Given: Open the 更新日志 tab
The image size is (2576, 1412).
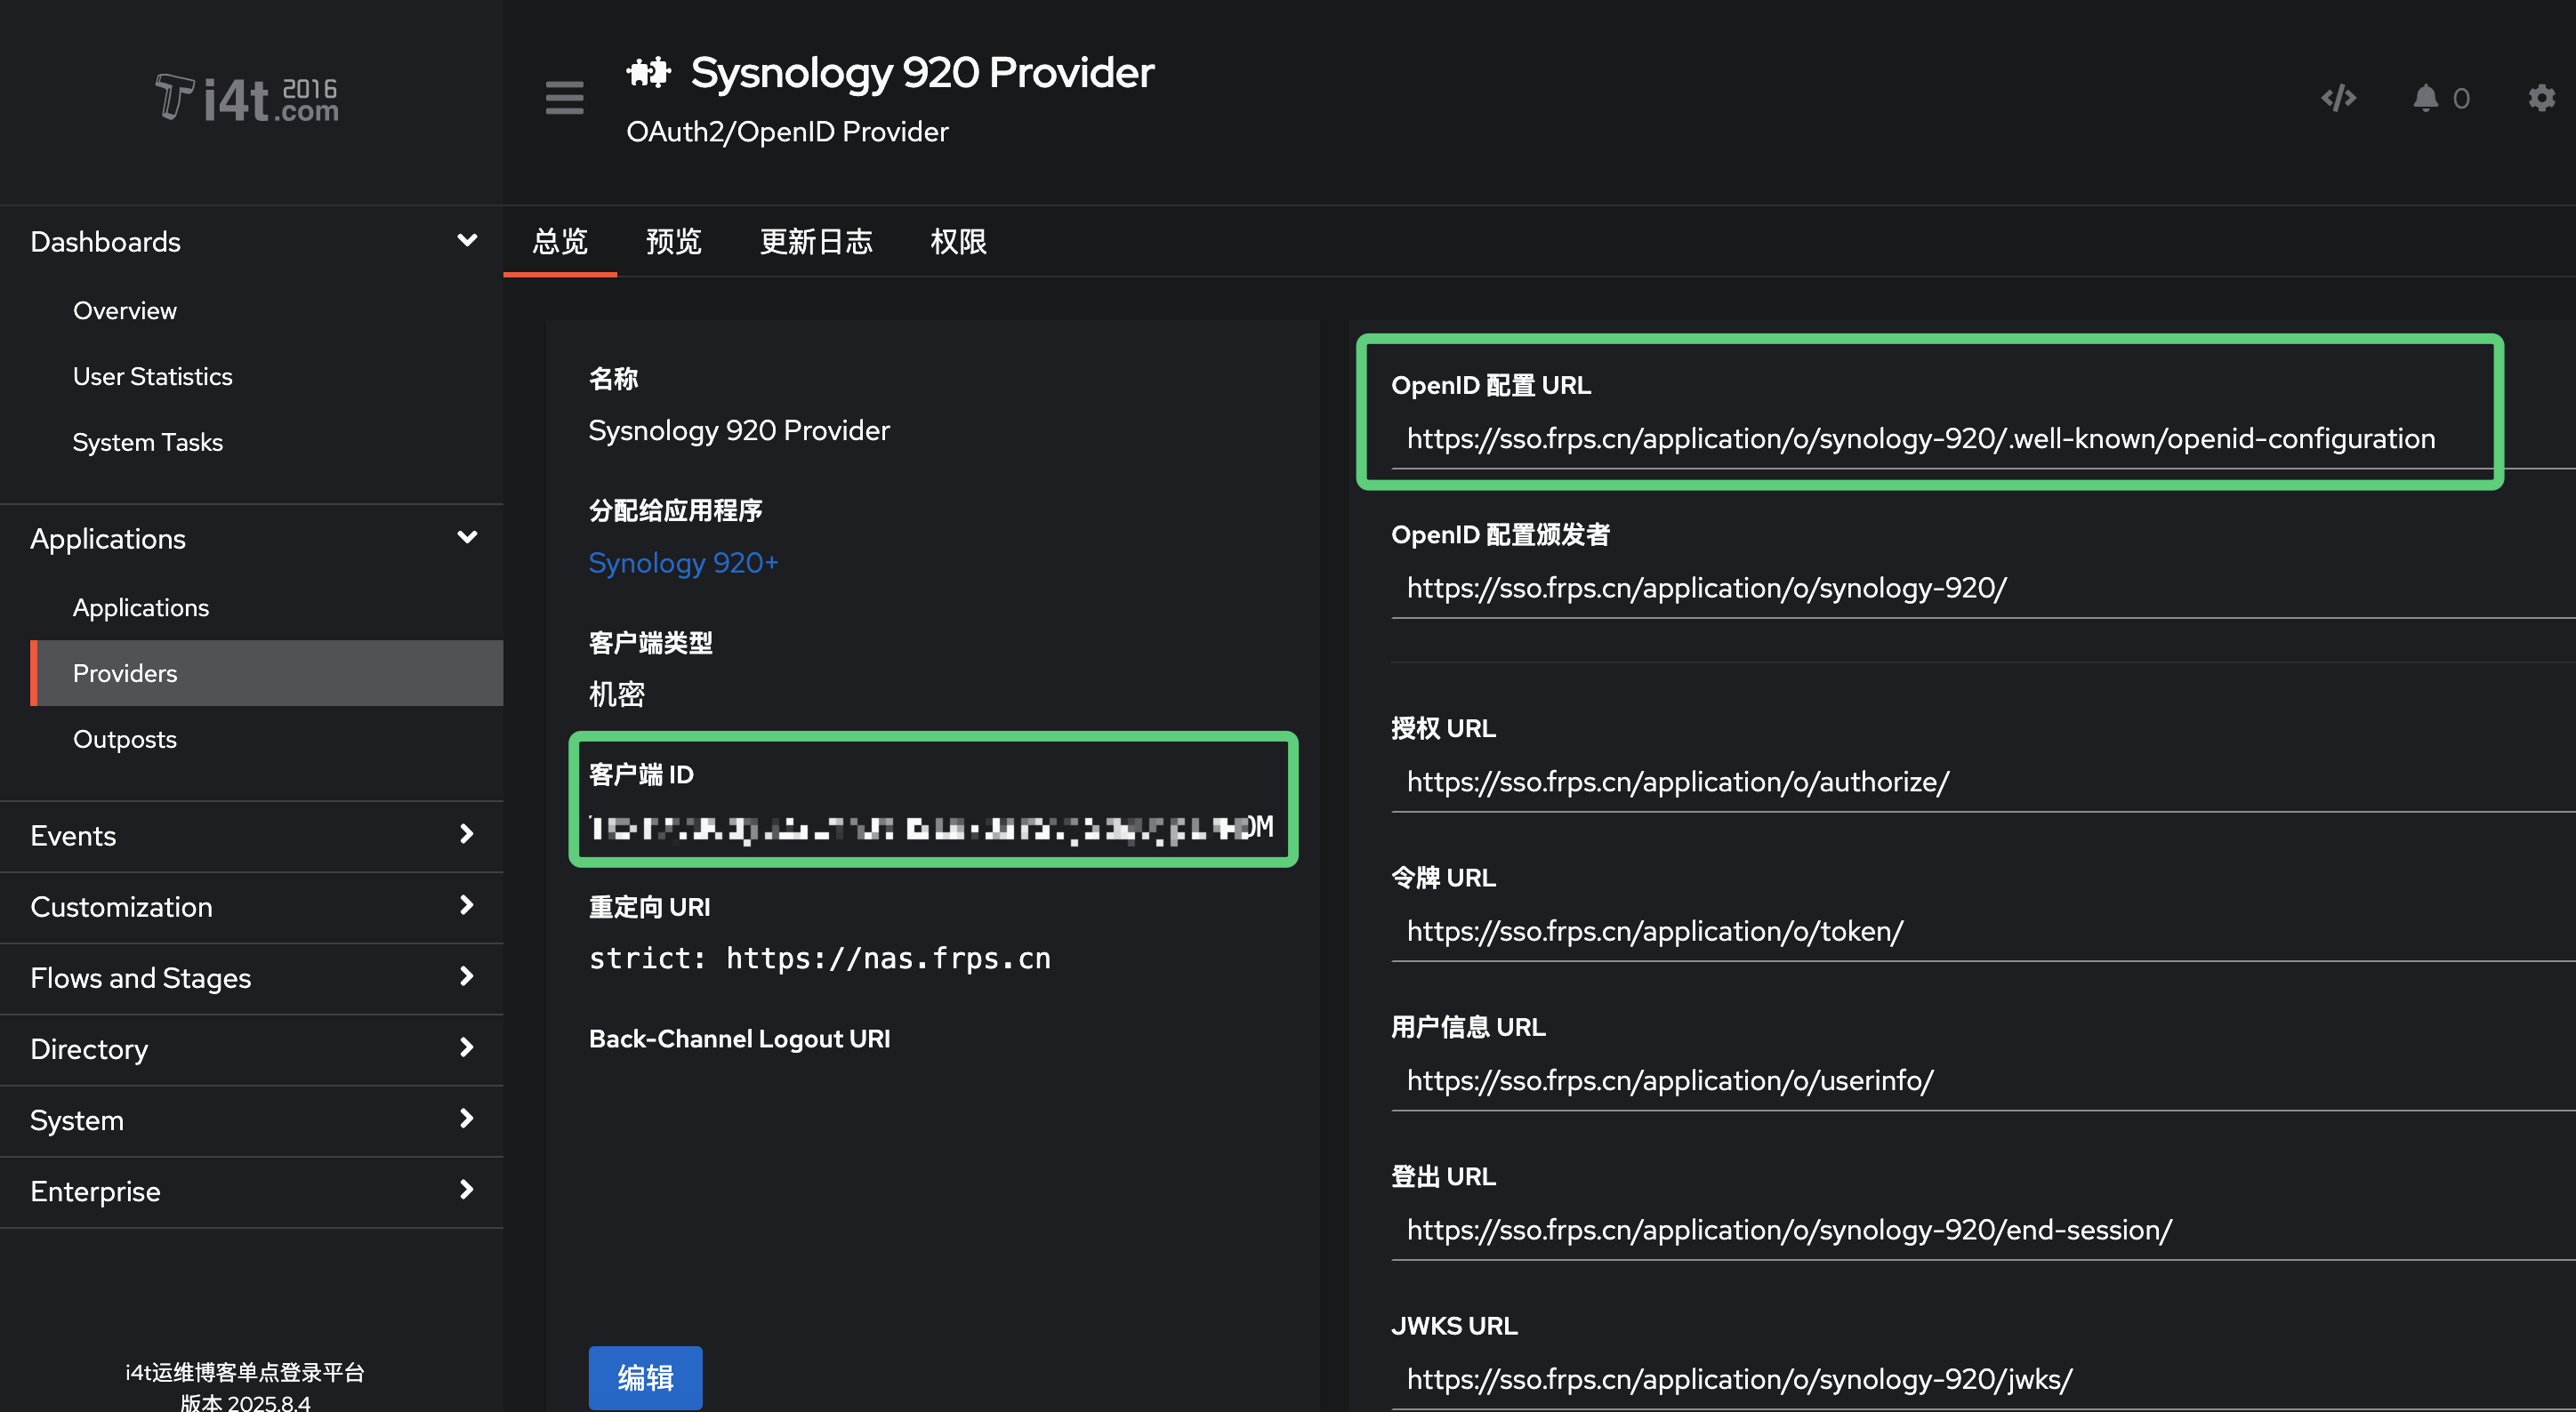Looking at the screenshot, I should pyautogui.click(x=817, y=242).
